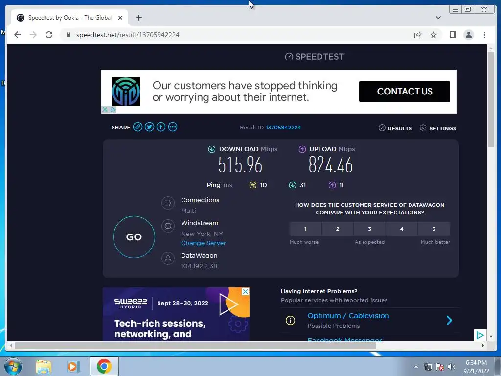Show hidden system tray icons
The height and width of the screenshot is (376, 501).
(416, 367)
